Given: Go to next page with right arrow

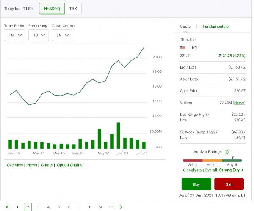Looking at the screenshot, I should 121,207.
